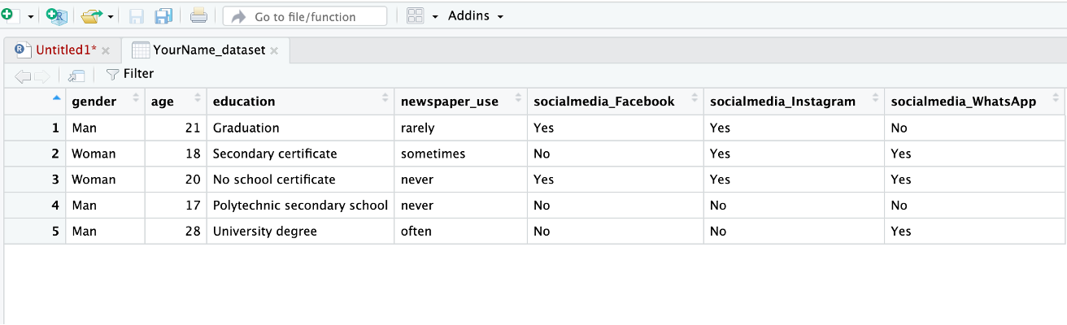Click the Polytechnic secondary school cell

[x=300, y=206]
